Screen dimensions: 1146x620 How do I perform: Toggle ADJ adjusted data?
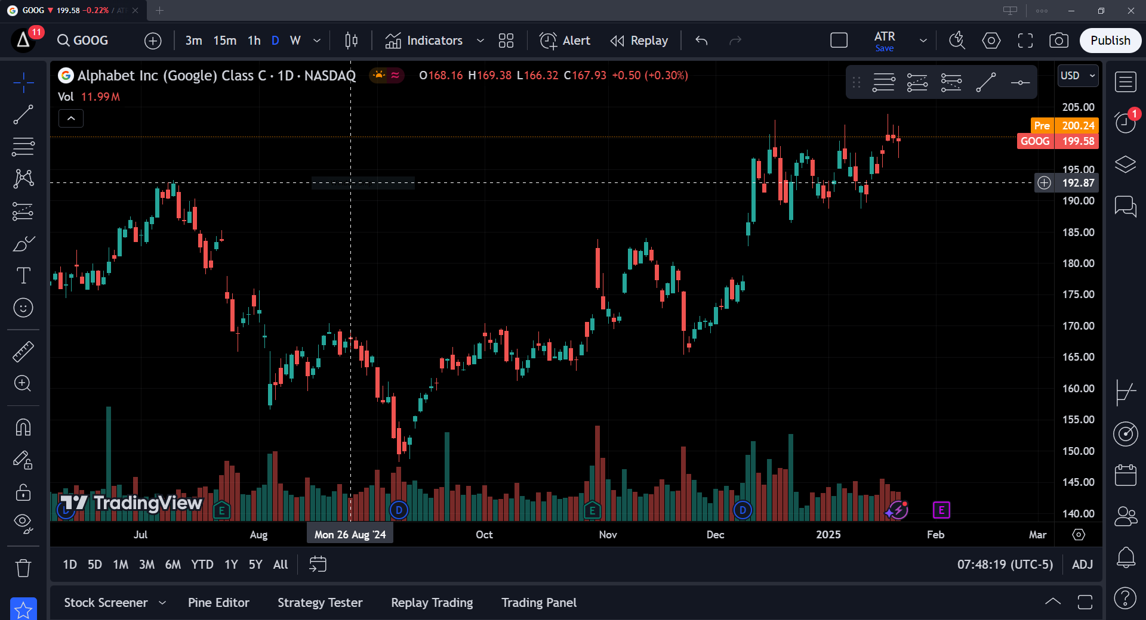(1083, 565)
